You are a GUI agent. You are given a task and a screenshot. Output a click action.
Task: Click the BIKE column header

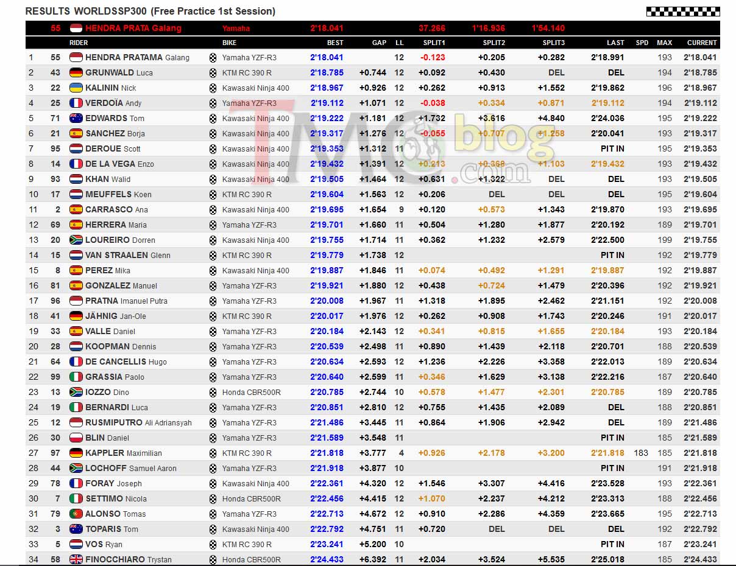click(x=230, y=43)
